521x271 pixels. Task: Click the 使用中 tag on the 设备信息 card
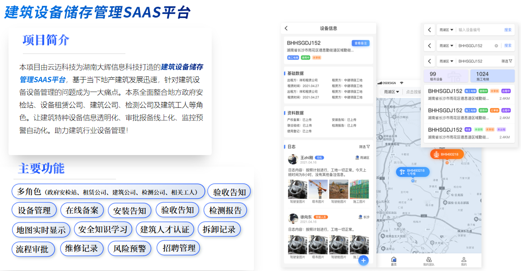coord(305,58)
